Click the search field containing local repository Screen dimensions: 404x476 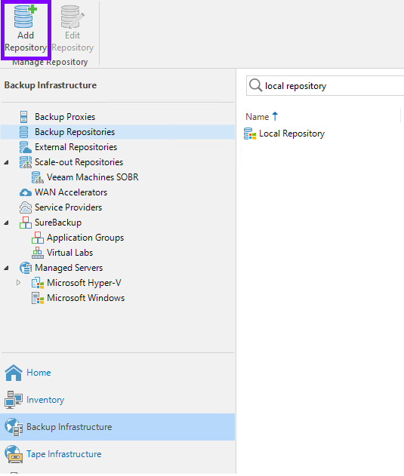325,86
